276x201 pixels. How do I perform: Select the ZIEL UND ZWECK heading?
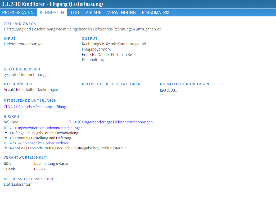(20, 24)
